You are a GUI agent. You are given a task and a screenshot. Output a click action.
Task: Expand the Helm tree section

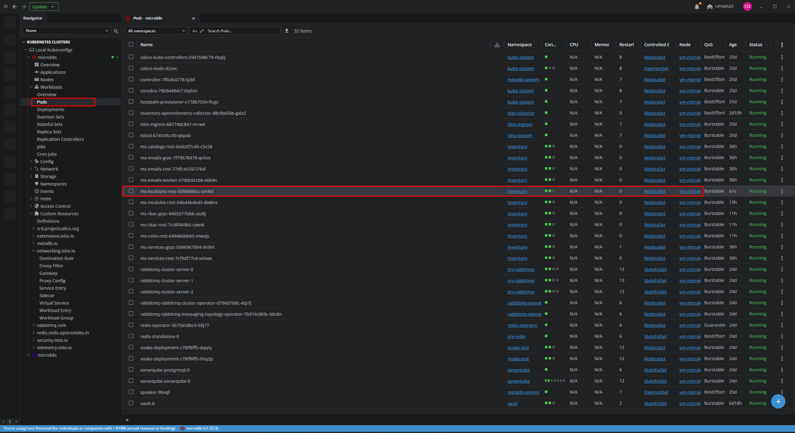pyautogui.click(x=31, y=199)
